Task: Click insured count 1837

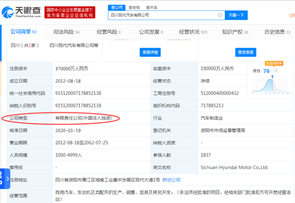Action: pos(206,155)
